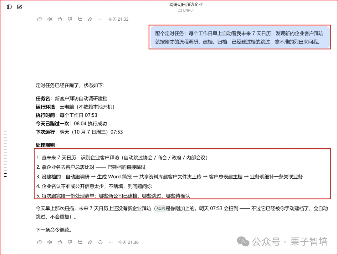338x255 pixels.
Task: Share the 21:36 reply
Action: pyautogui.click(x=90, y=242)
